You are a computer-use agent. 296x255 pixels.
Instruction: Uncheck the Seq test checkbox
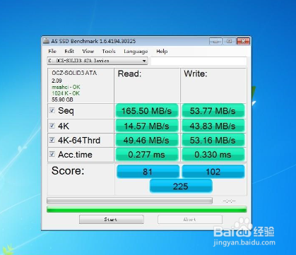click(52, 110)
